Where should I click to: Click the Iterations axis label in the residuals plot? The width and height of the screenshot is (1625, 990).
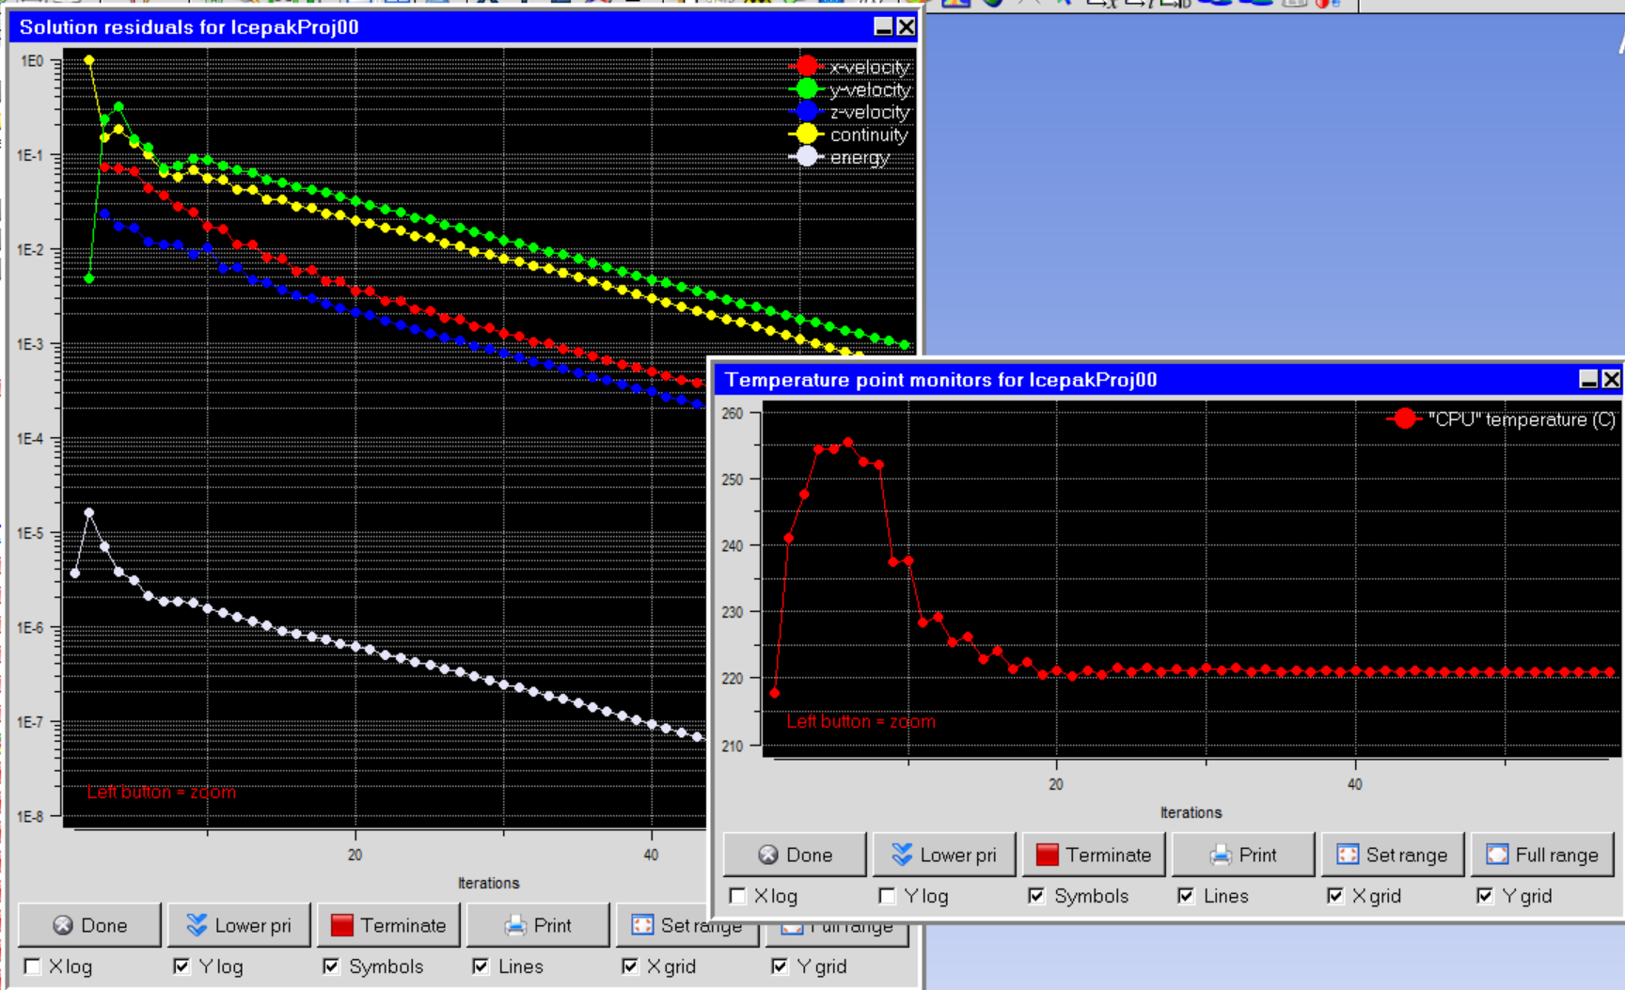[x=488, y=883]
